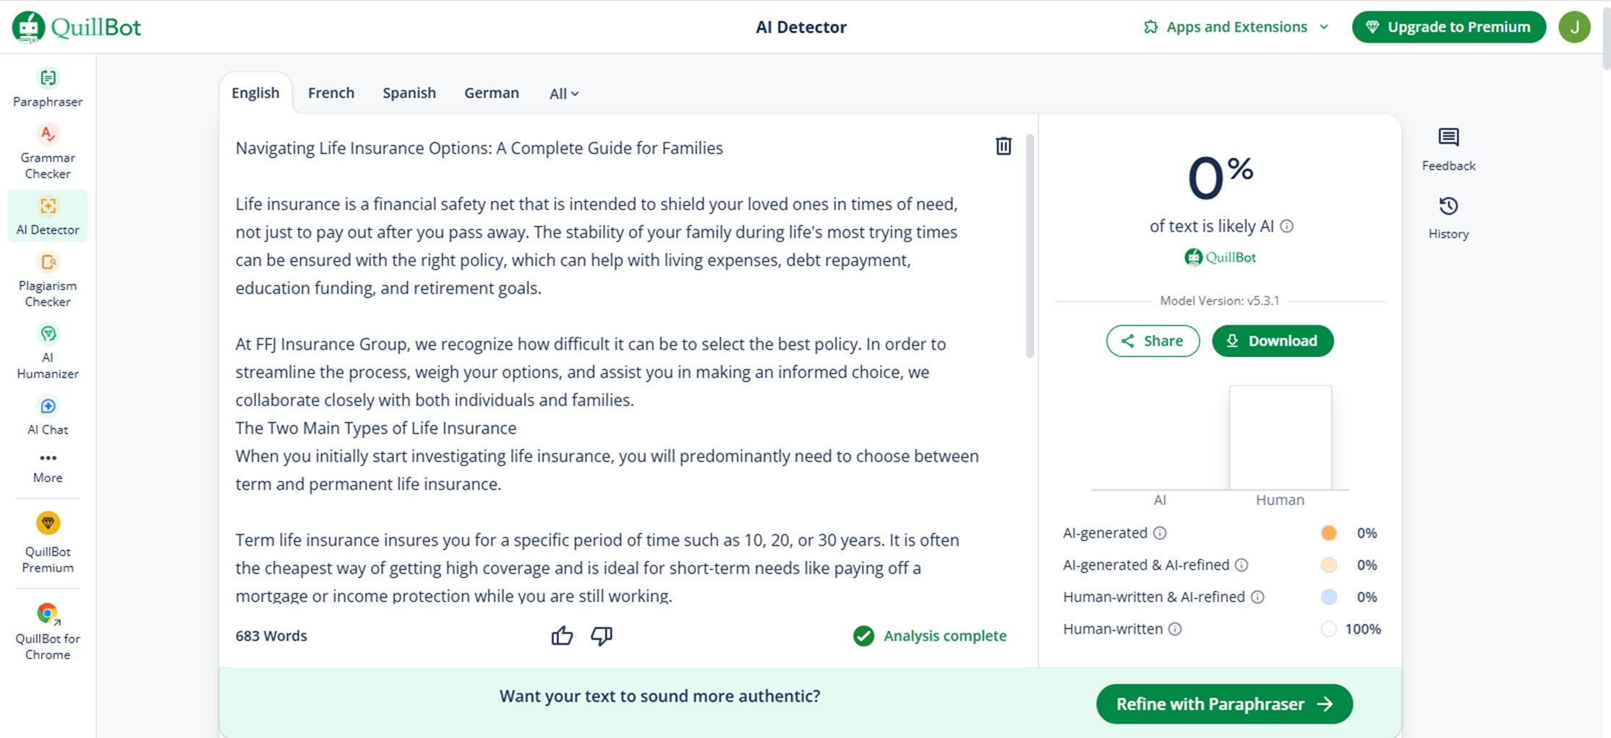Info icon beside Human-written label
This screenshot has width=1611, height=738.
click(1175, 629)
